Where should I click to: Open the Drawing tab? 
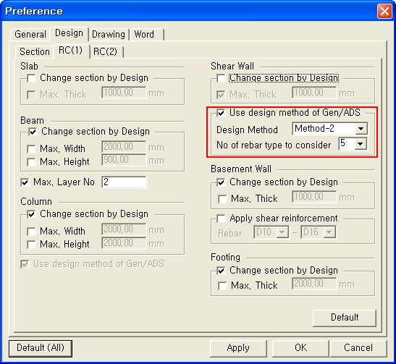click(109, 34)
